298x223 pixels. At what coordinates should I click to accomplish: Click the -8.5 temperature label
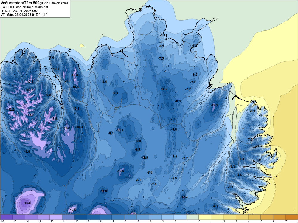(x=232, y=166)
